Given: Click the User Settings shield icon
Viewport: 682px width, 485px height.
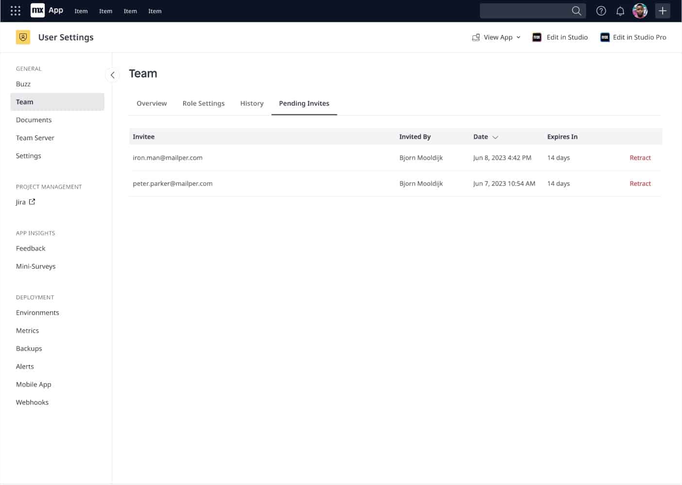Looking at the screenshot, I should [23, 37].
